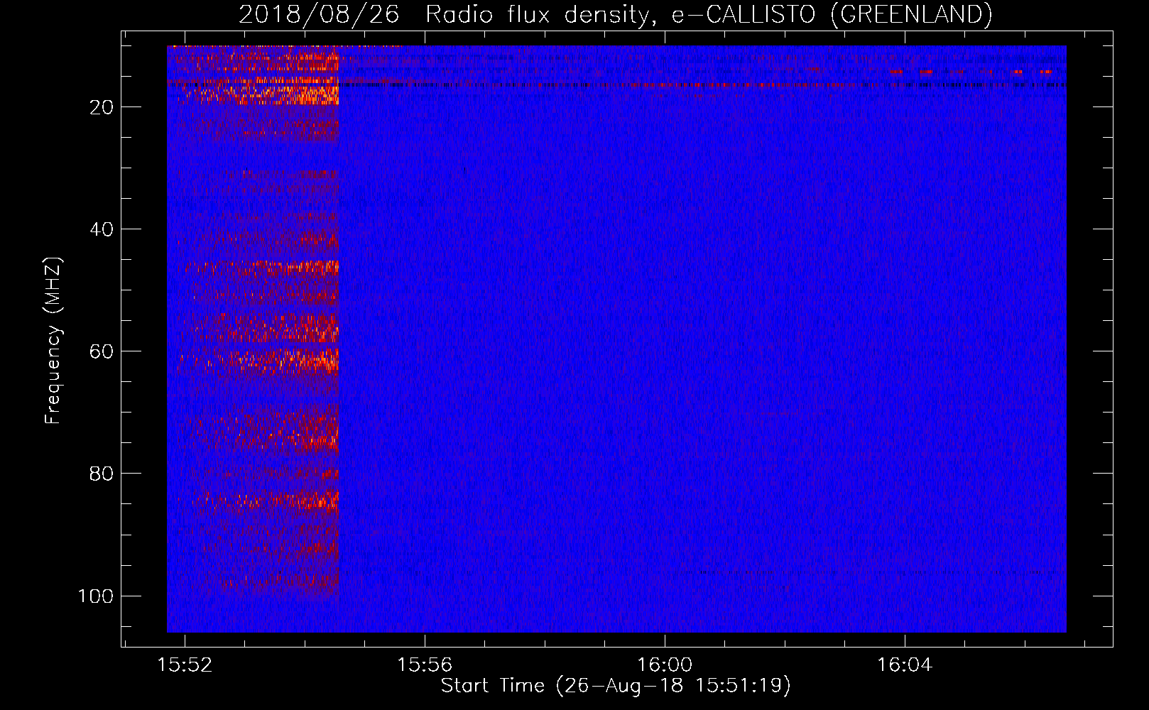Click the 15:52 time tick label

click(185, 665)
